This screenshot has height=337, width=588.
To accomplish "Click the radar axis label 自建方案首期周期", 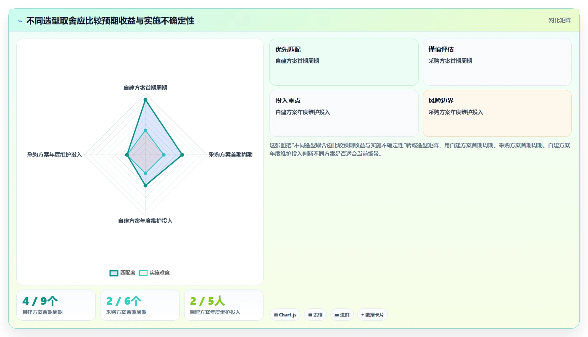I will click(145, 88).
